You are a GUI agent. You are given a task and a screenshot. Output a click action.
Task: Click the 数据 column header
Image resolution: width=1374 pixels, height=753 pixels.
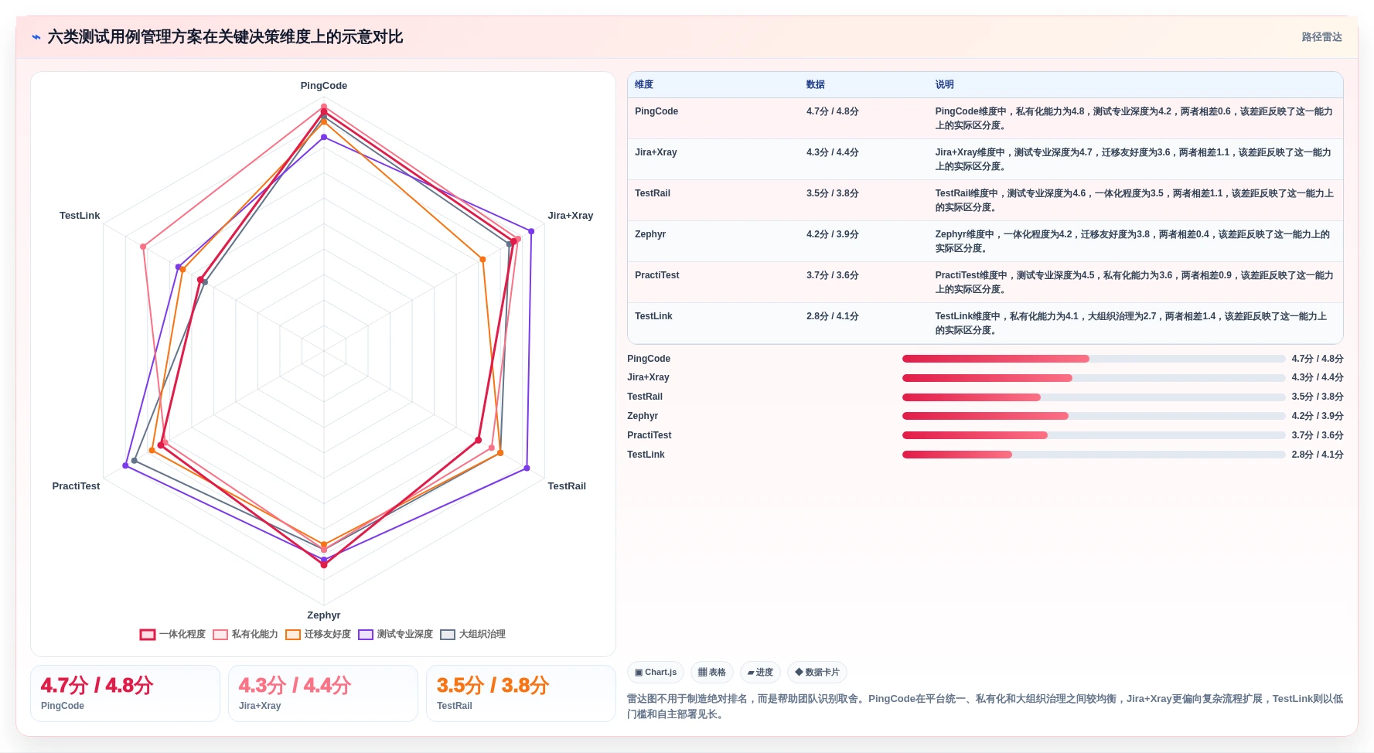pyautogui.click(x=816, y=85)
